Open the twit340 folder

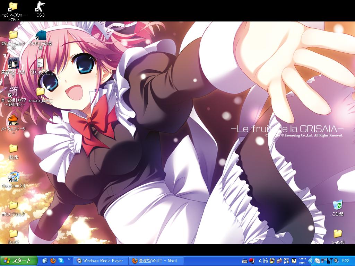point(338,233)
